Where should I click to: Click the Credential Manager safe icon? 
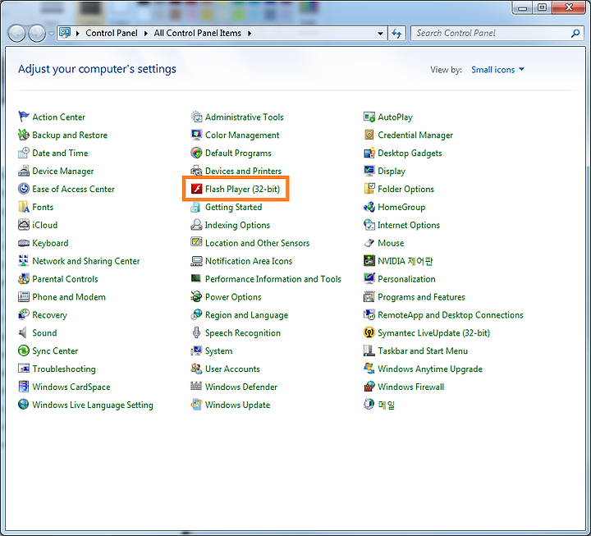(369, 135)
